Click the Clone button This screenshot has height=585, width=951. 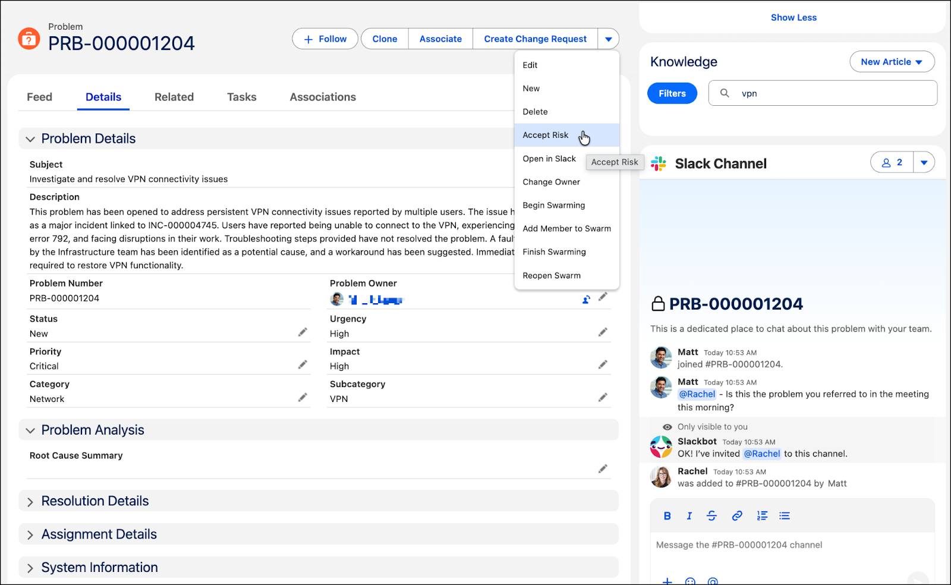385,39
